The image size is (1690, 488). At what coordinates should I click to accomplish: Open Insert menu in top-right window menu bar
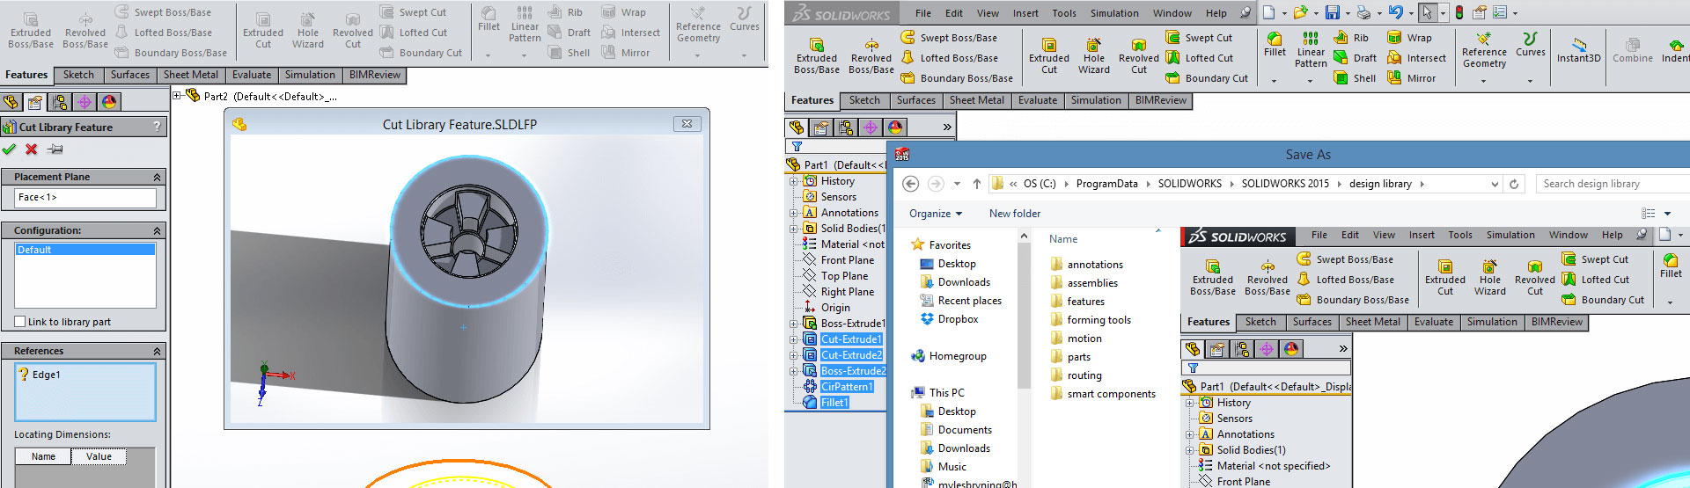[1025, 13]
